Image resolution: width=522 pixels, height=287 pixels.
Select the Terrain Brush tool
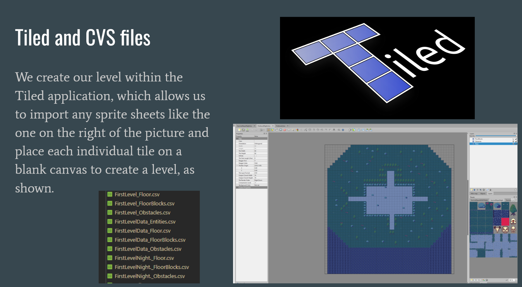coord(272,130)
